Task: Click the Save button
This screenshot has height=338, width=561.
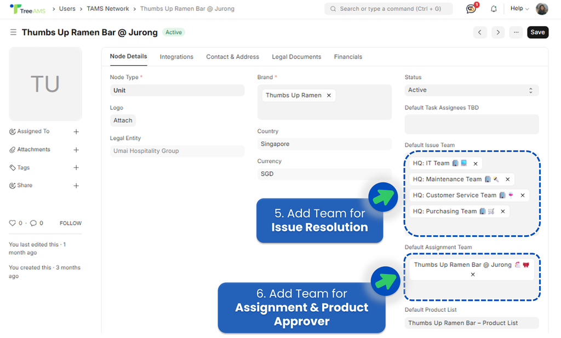Action: [537, 32]
